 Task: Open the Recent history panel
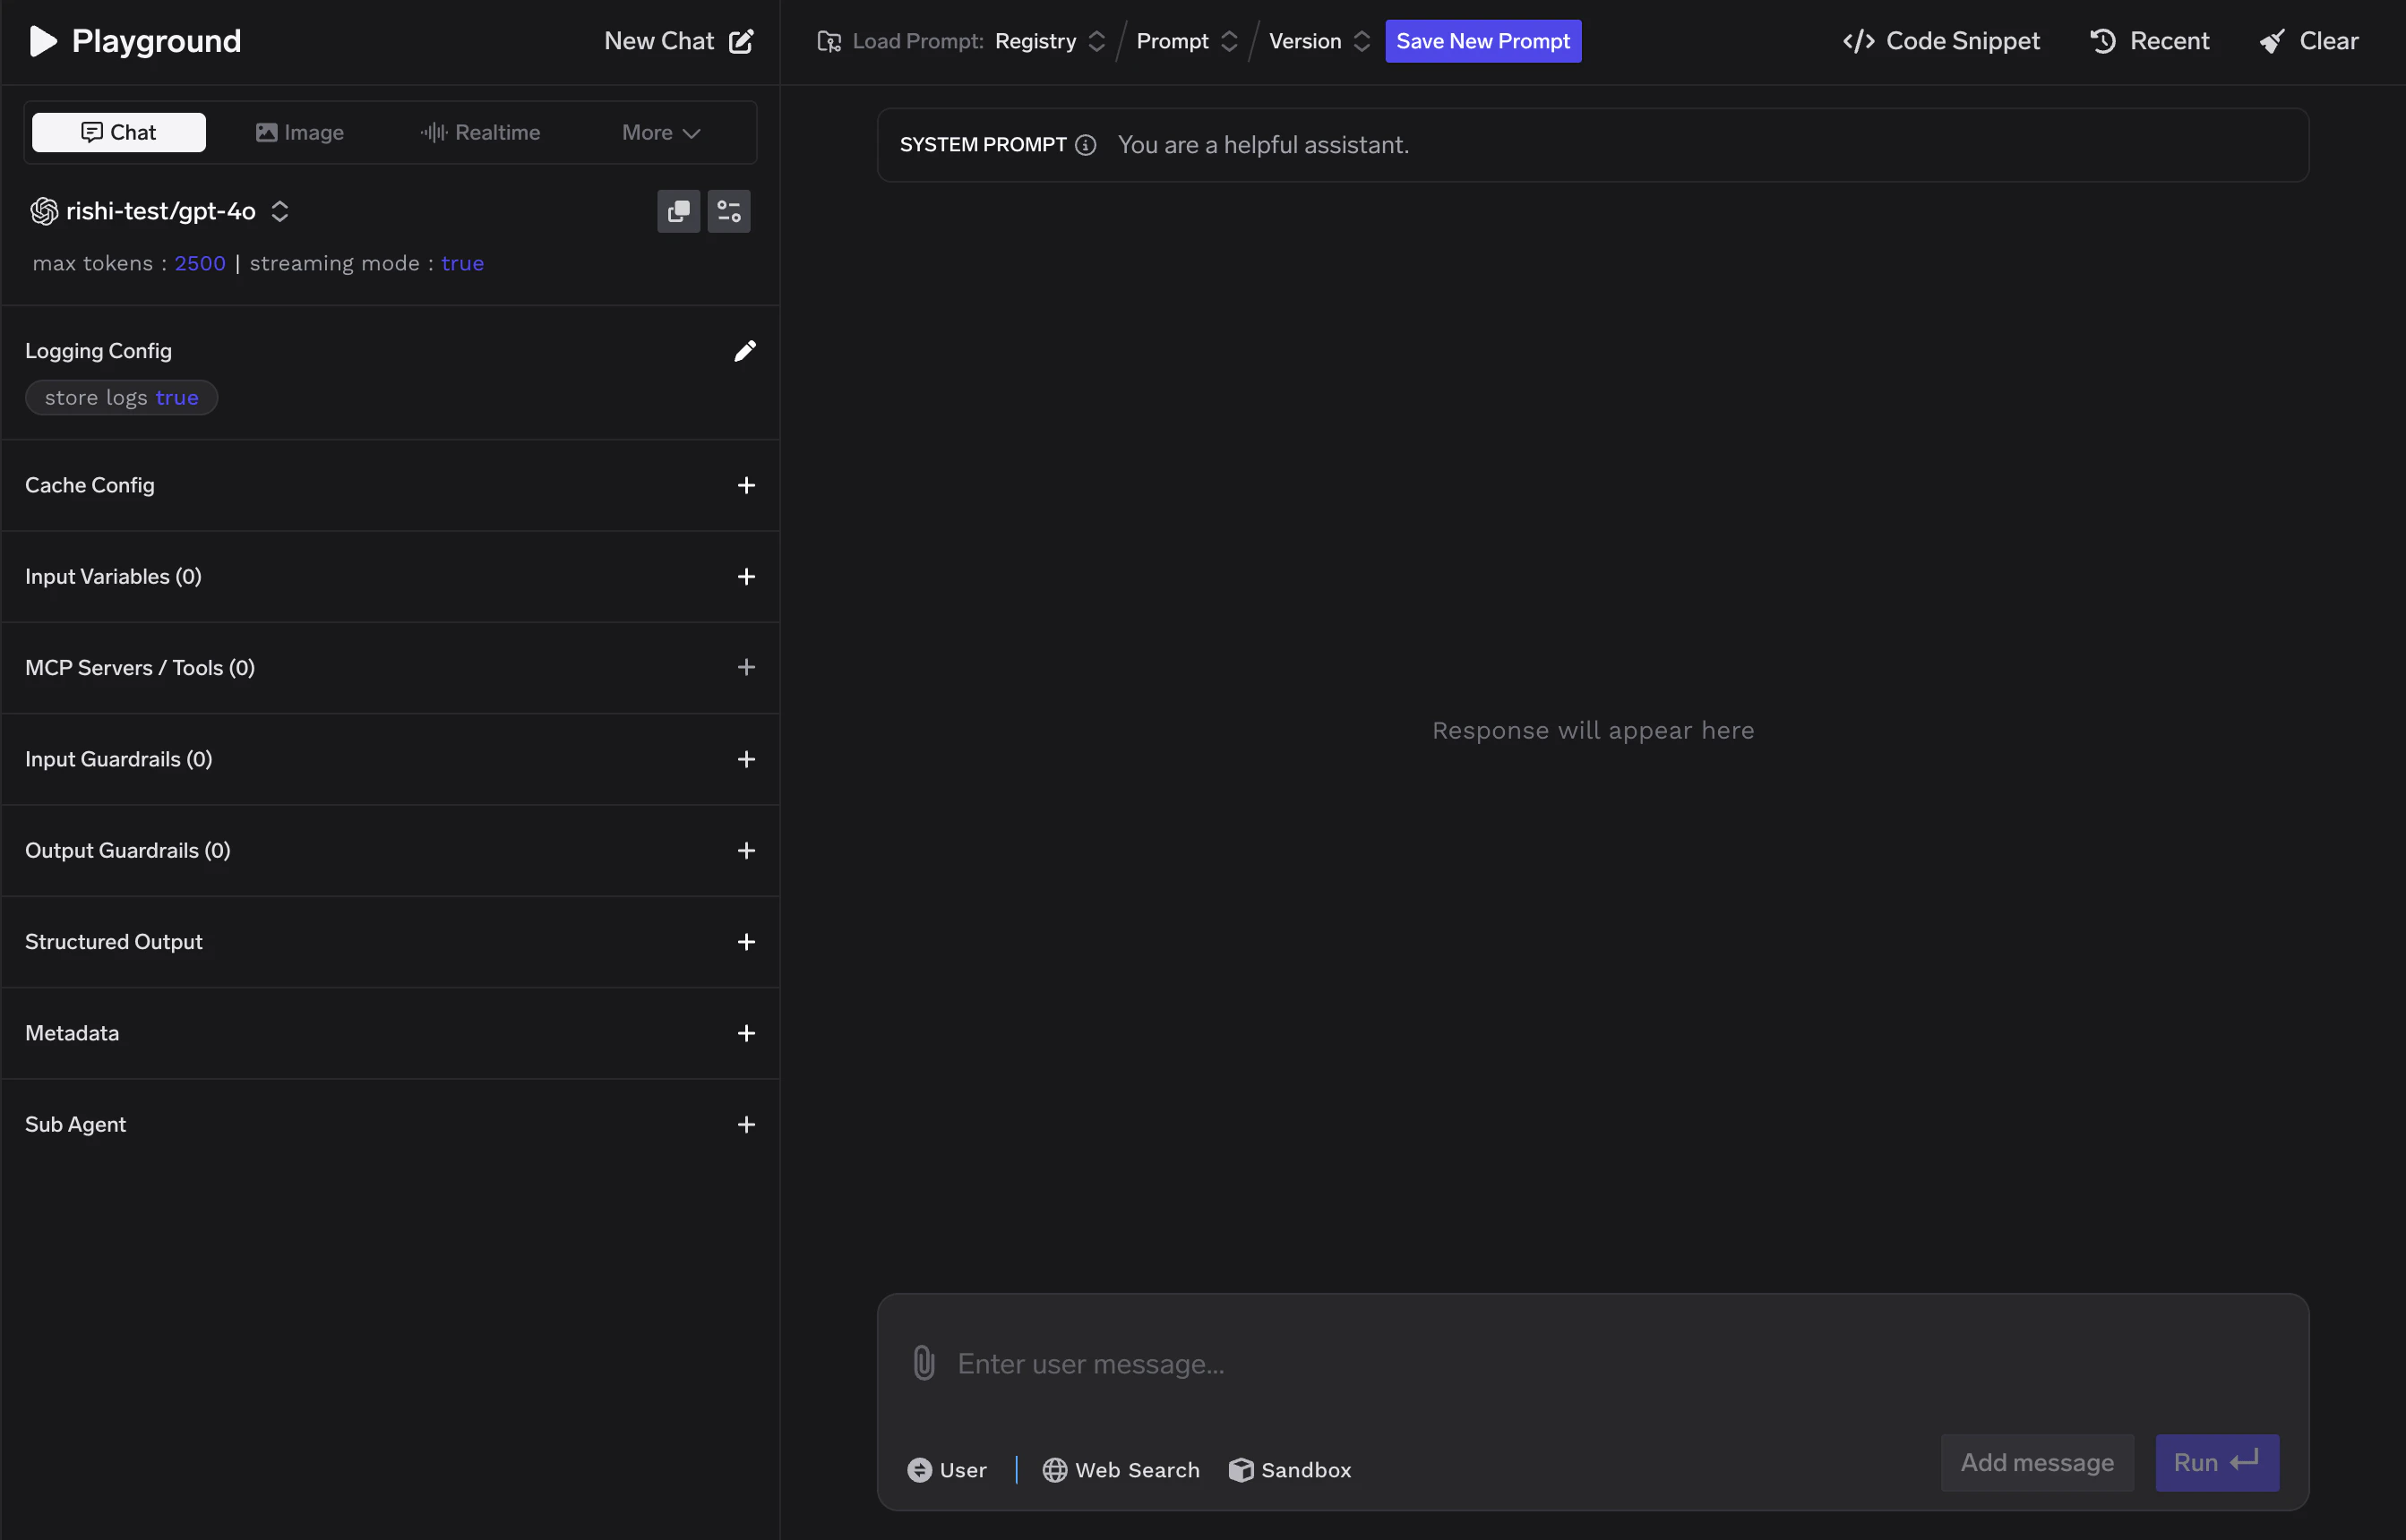2150,41
